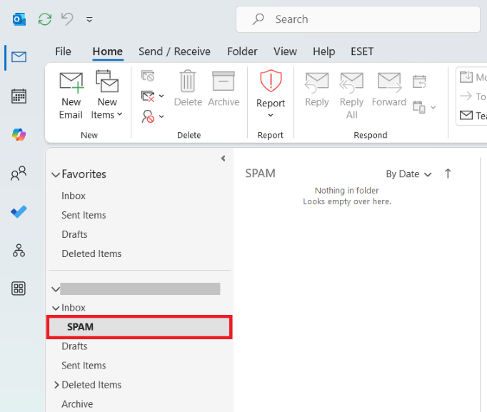Toggle sort order with the up arrow
This screenshot has width=487, height=412.
[448, 174]
